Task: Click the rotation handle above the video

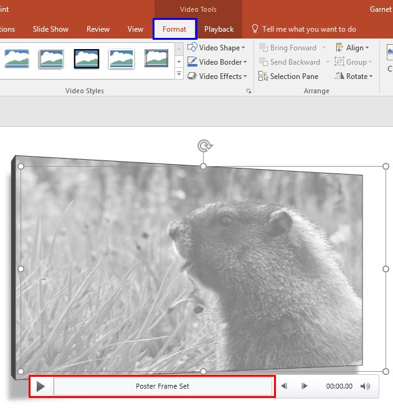Action: [x=205, y=146]
